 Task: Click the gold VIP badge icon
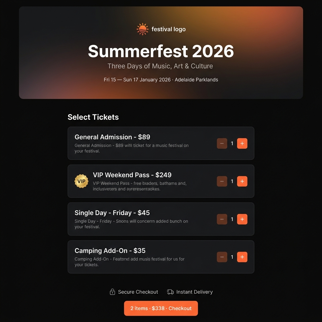81,181
